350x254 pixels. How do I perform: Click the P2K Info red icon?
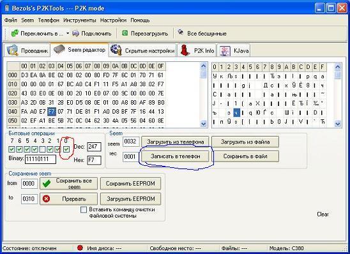pos(185,50)
